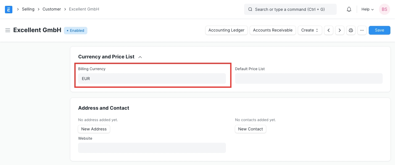Collapse the Currency and Price List section
The image size is (395, 165).
point(140,57)
